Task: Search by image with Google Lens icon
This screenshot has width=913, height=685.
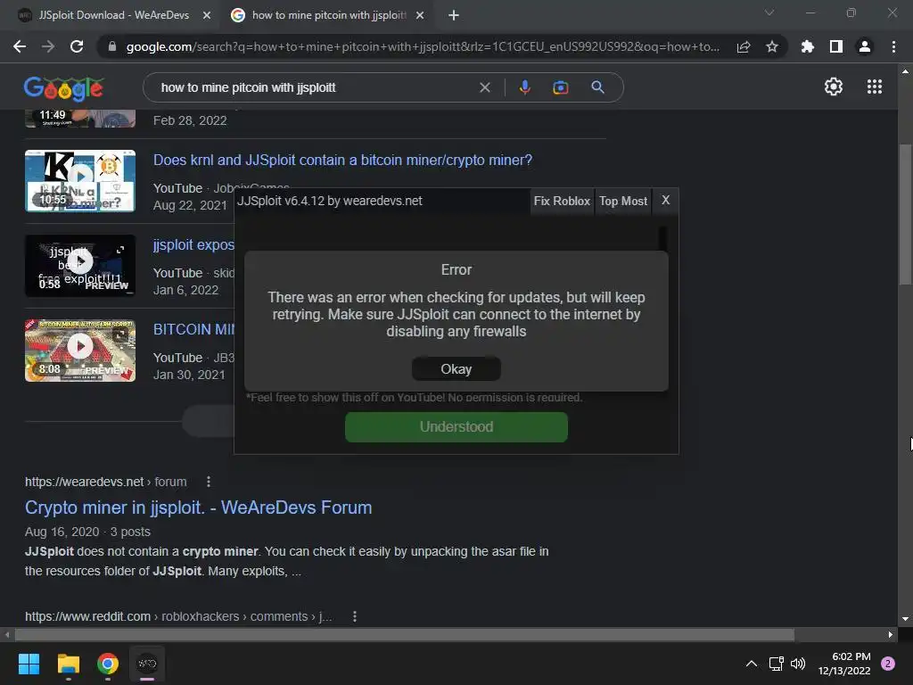Action: [561, 87]
